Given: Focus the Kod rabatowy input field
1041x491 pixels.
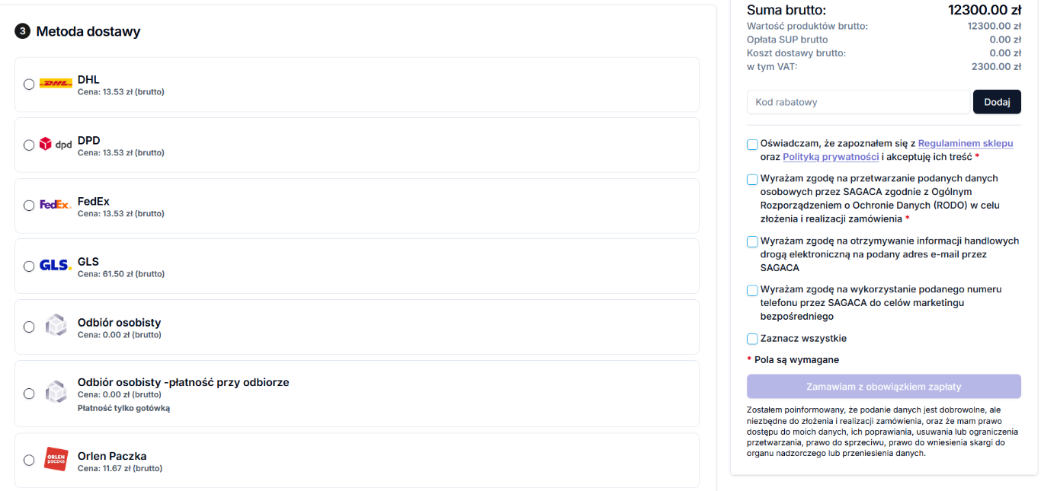Looking at the screenshot, I should (857, 102).
